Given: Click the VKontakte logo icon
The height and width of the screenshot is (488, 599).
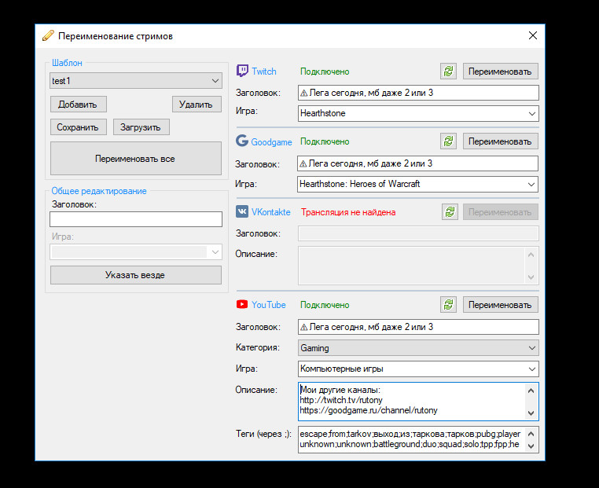Looking at the screenshot, I should coord(243,212).
